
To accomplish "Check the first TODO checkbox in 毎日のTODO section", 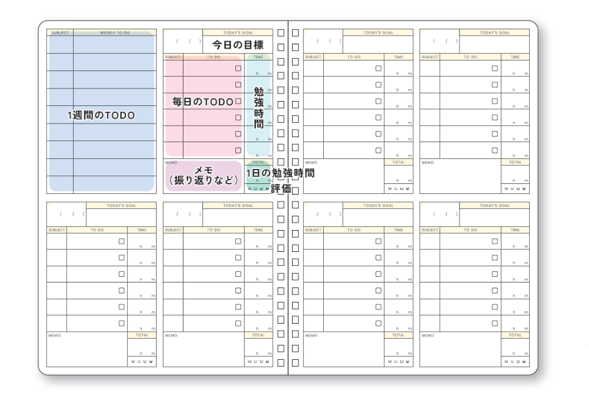I will (x=239, y=69).
